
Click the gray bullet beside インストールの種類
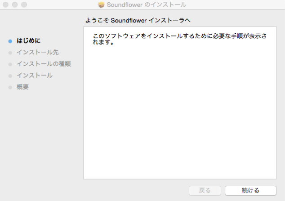[10, 64]
